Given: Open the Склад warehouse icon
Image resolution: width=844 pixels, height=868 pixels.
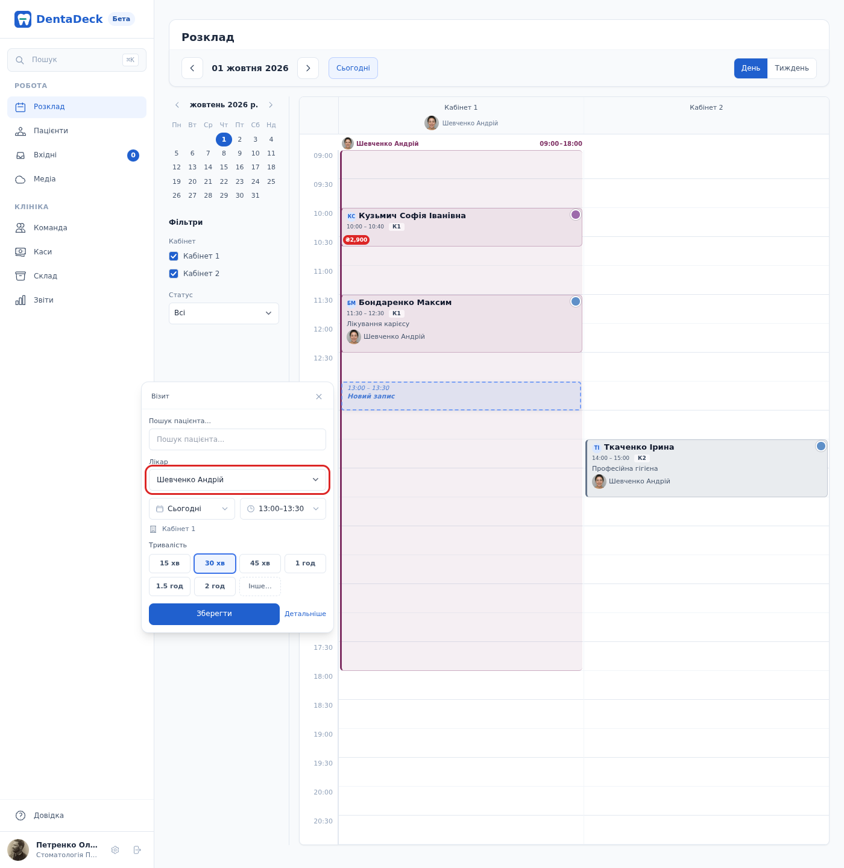Looking at the screenshot, I should click(x=20, y=276).
